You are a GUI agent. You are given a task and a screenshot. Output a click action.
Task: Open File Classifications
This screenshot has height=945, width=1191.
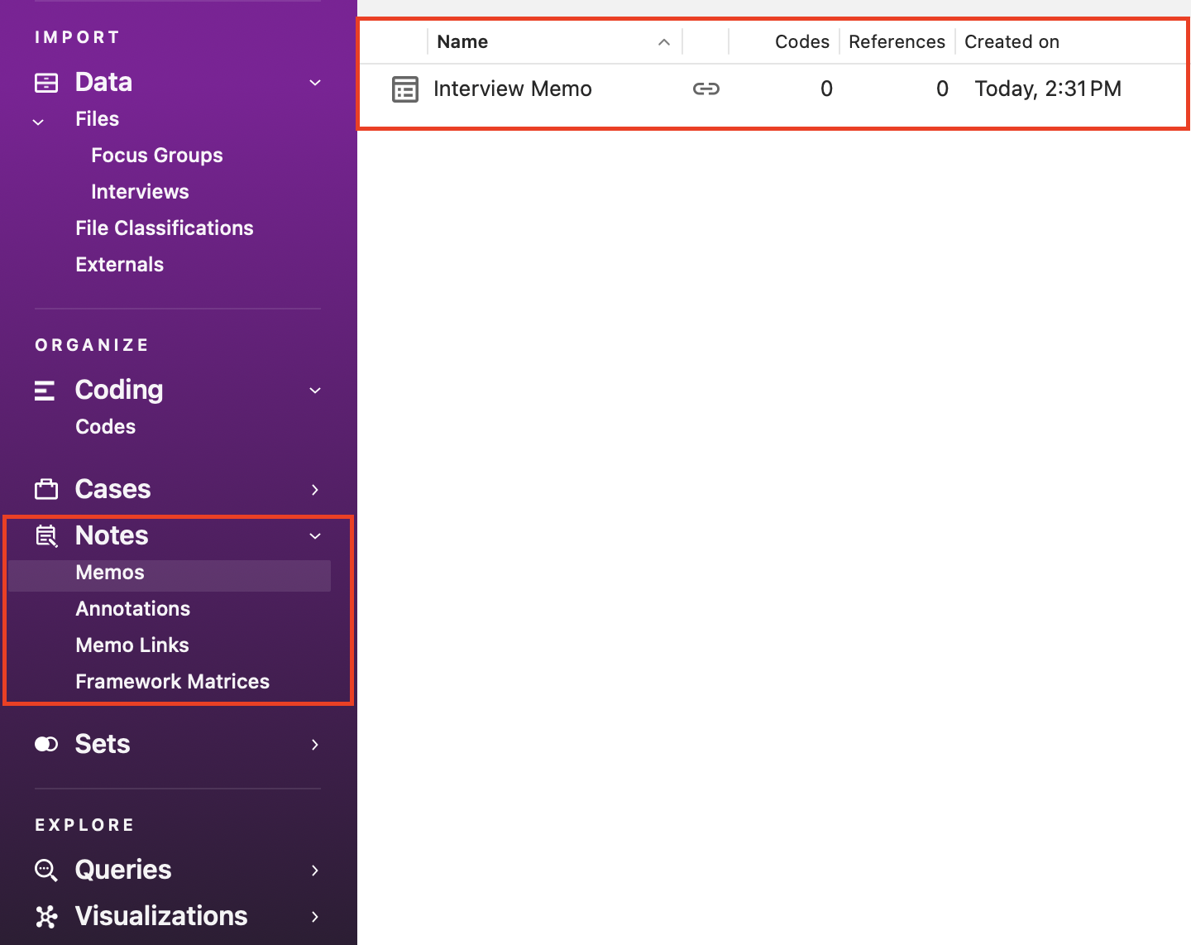(x=165, y=228)
